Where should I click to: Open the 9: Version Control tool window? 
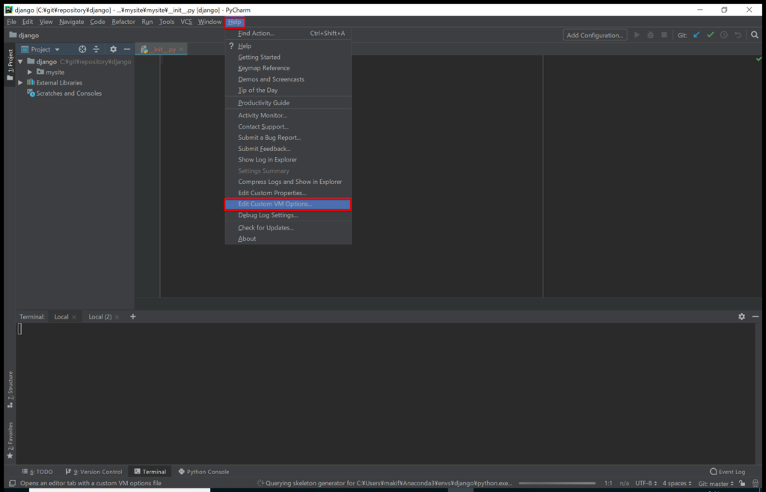[x=94, y=472]
